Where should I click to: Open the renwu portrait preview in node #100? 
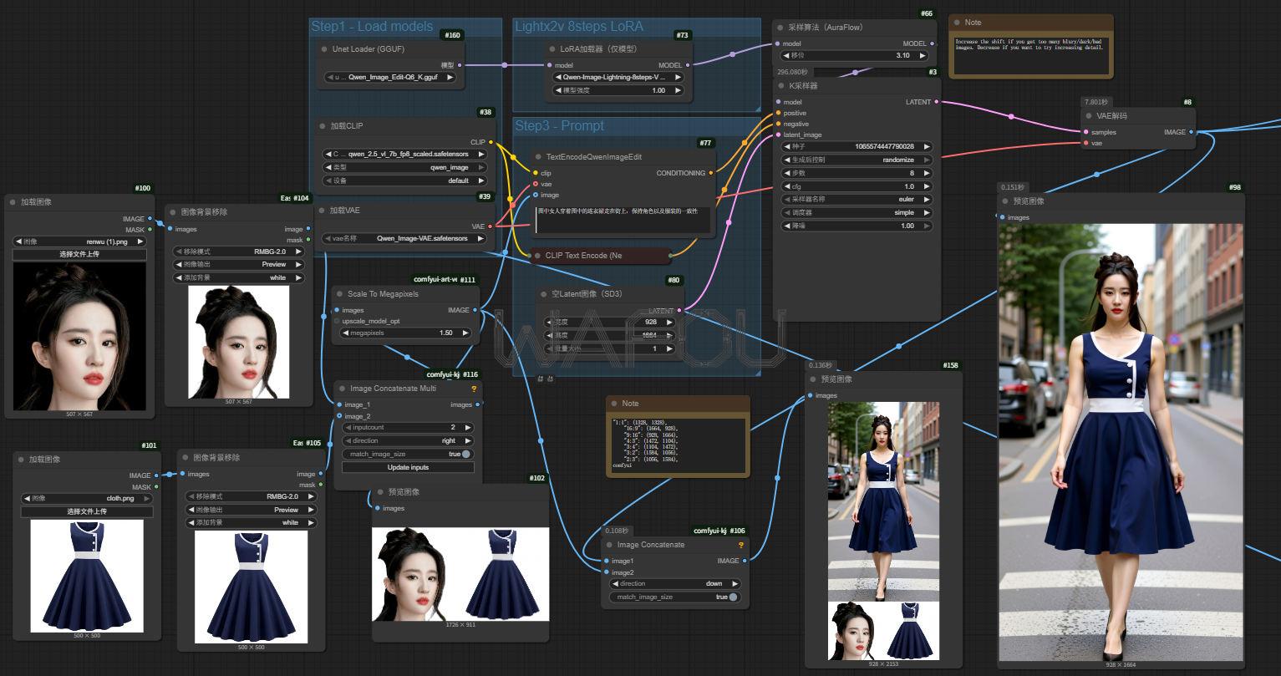[79, 336]
